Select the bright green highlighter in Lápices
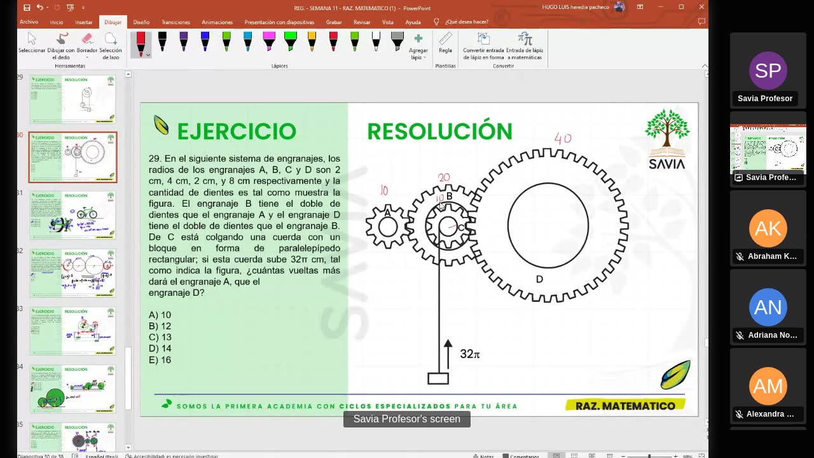Viewport: 814px width, 458px height. [x=291, y=42]
